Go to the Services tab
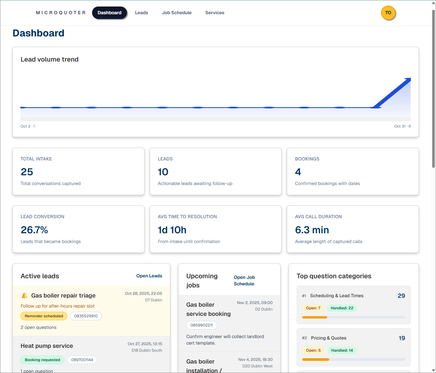Screen dimensions: 436x373 tap(215, 13)
